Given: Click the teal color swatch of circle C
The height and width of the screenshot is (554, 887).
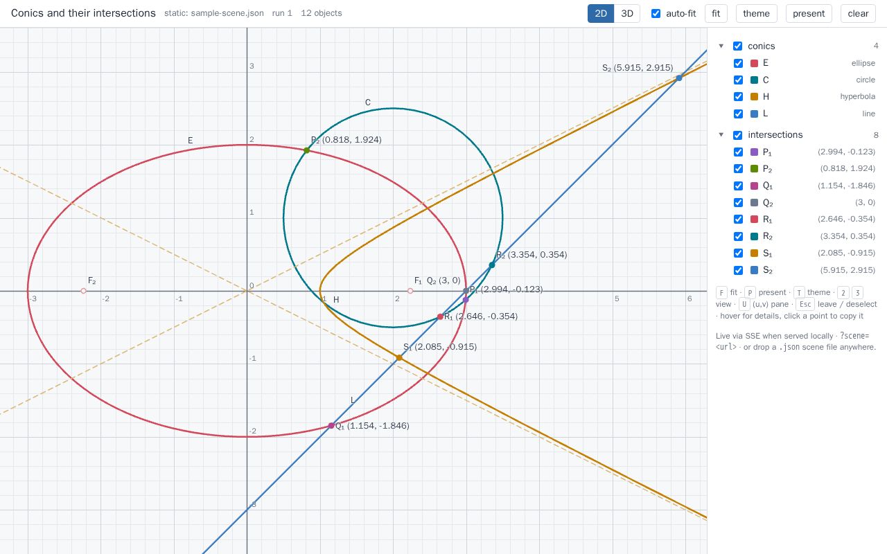Looking at the screenshot, I should [755, 80].
